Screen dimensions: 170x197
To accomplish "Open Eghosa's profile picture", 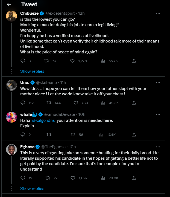I will pyautogui.click(x=11, y=150).
